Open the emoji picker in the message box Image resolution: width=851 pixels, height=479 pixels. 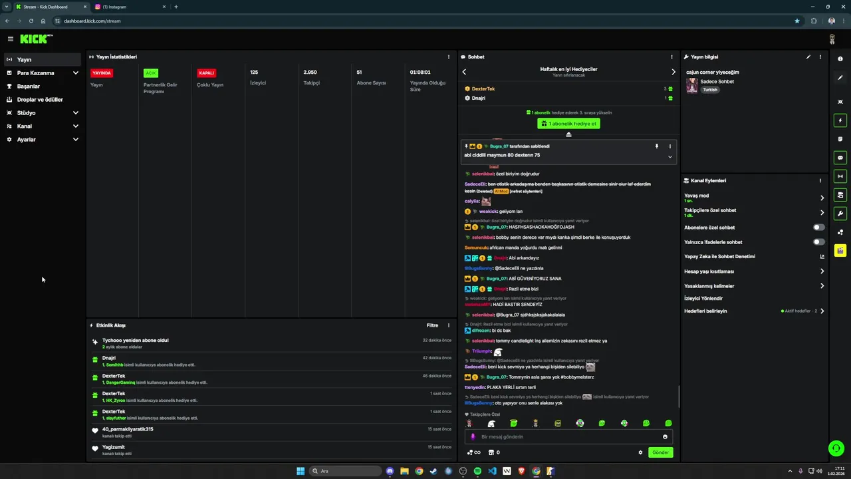pyautogui.click(x=665, y=437)
